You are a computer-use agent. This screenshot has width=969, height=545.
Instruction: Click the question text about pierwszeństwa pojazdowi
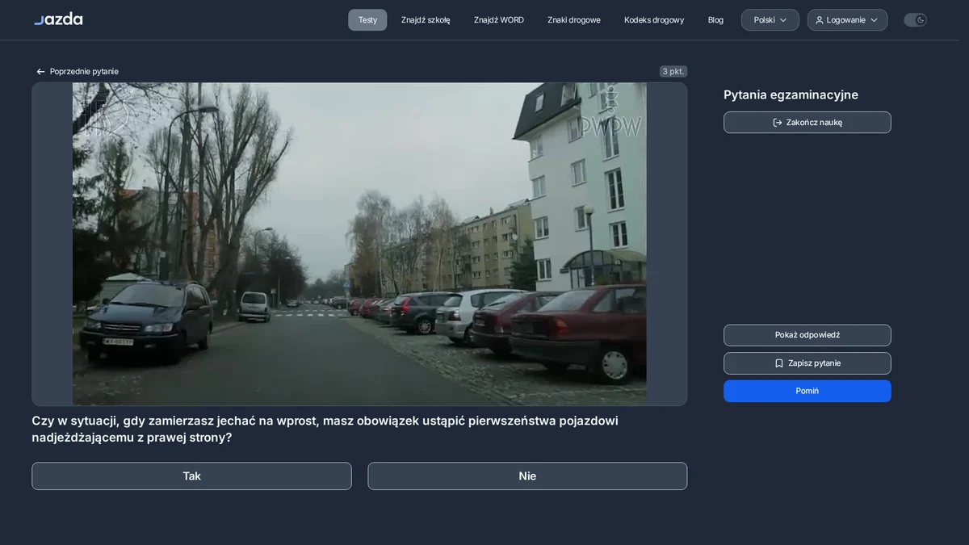(325, 429)
